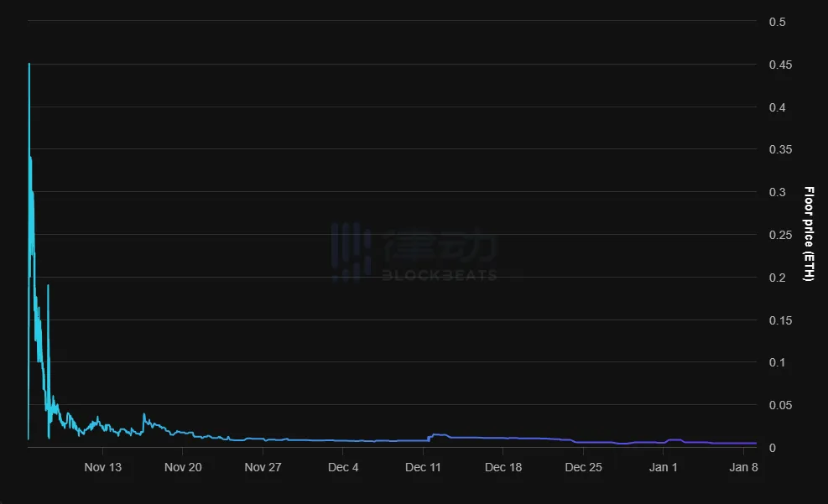Select the Dec 11 date label

(423, 467)
